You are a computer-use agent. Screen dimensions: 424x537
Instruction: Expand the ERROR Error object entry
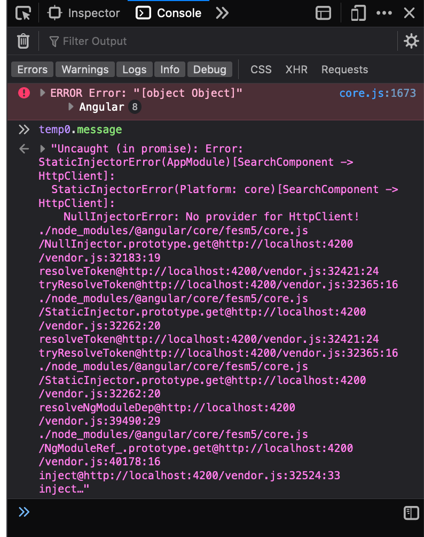pyautogui.click(x=43, y=93)
